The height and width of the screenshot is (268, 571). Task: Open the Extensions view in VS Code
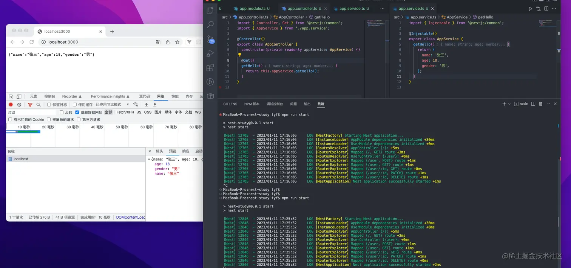tap(210, 68)
